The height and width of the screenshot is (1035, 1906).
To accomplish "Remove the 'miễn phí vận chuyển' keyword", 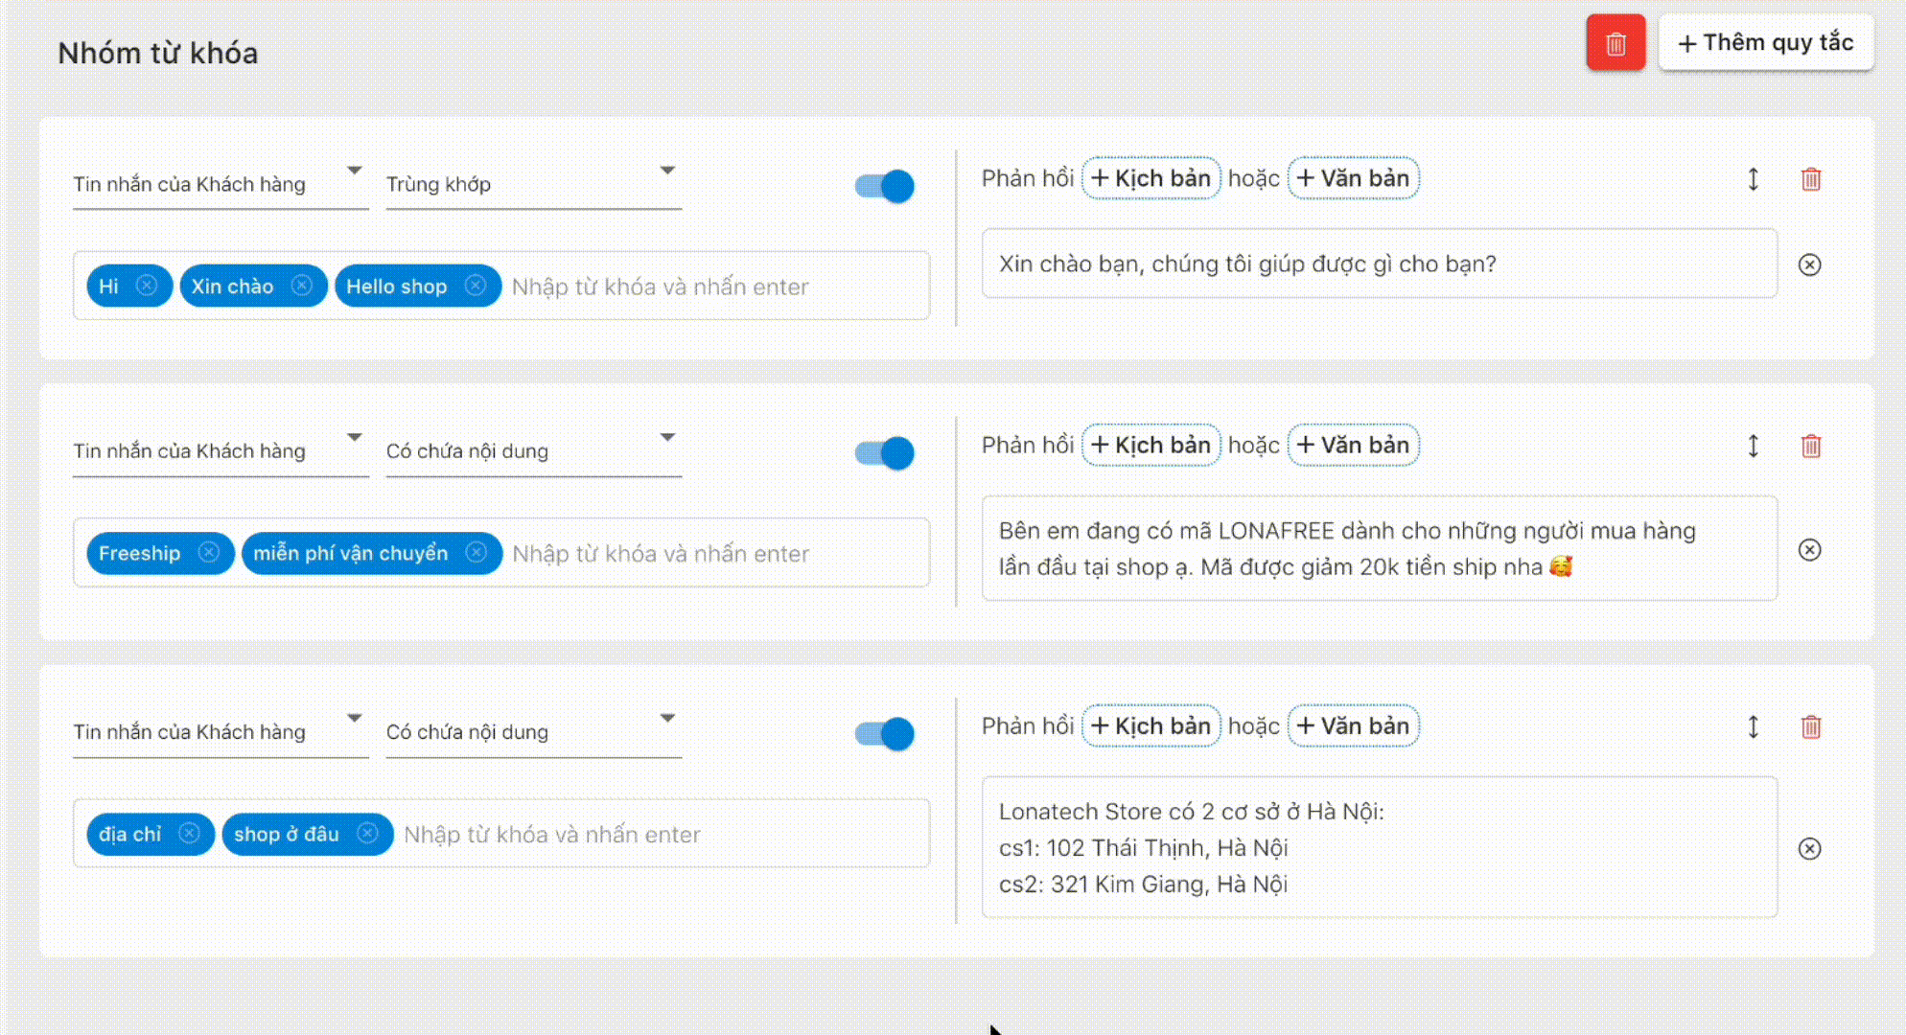I will (476, 553).
